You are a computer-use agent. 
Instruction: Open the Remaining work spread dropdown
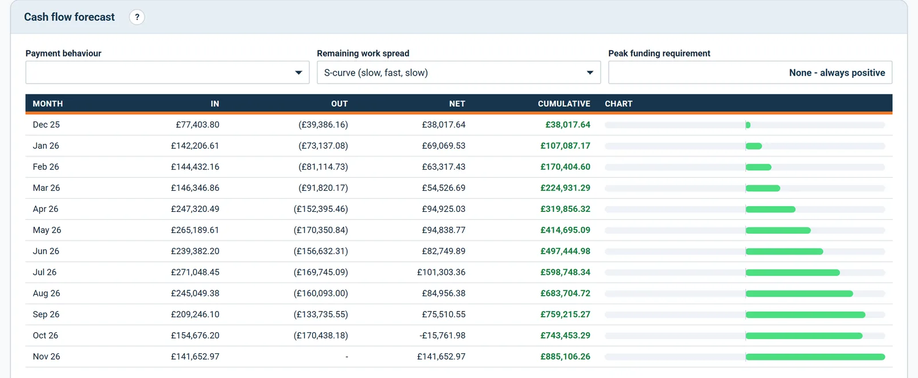458,73
